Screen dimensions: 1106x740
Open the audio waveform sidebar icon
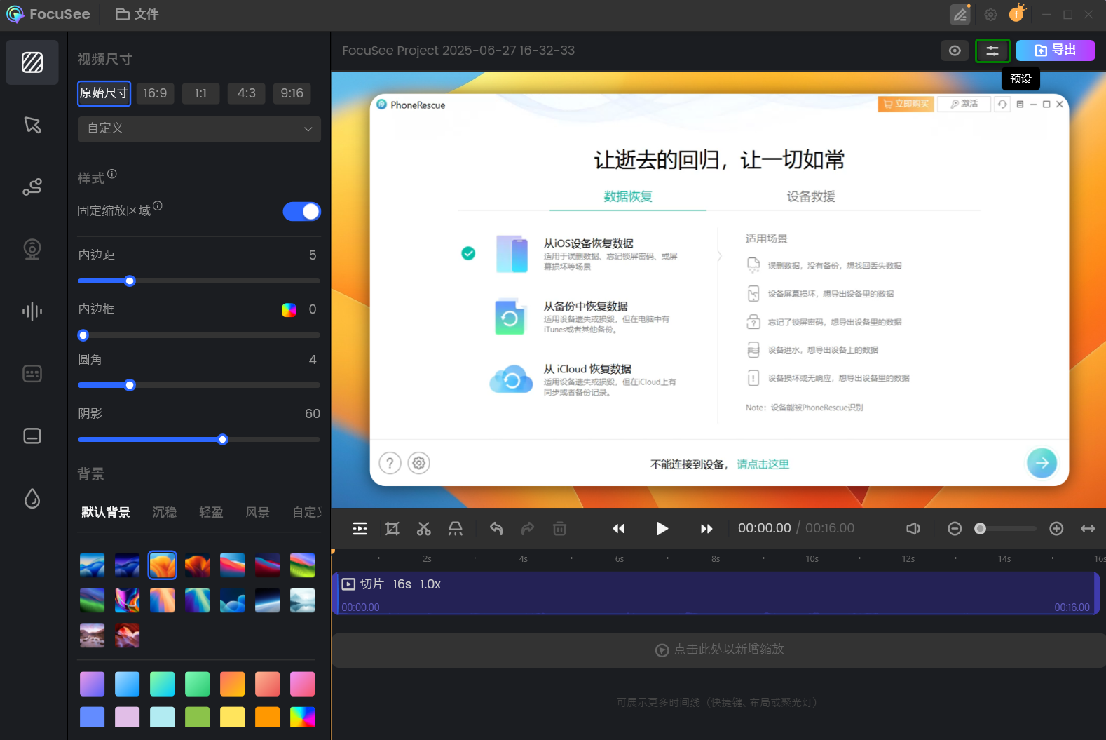32,311
